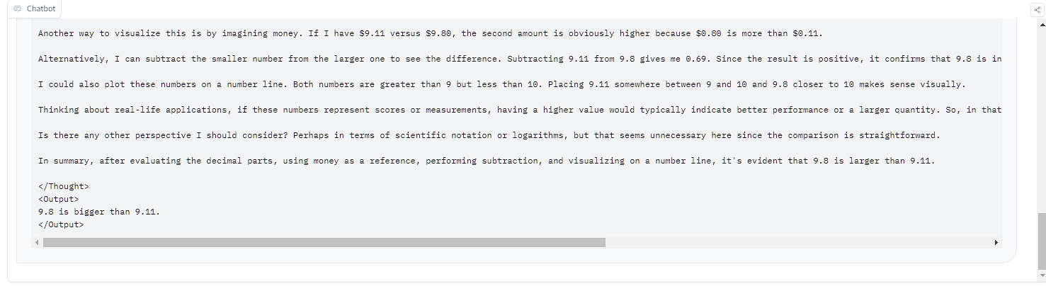
Task: Click the horizontal scrollbar thumb
Action: [x=324, y=242]
